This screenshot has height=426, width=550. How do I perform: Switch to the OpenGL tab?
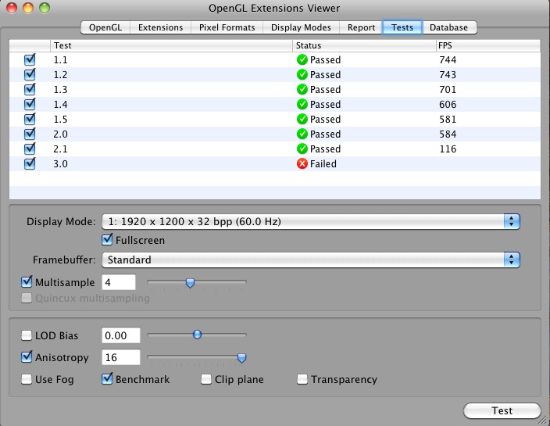pyautogui.click(x=105, y=27)
